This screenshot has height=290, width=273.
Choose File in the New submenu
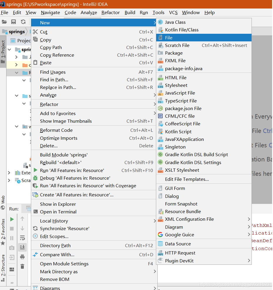(204, 38)
